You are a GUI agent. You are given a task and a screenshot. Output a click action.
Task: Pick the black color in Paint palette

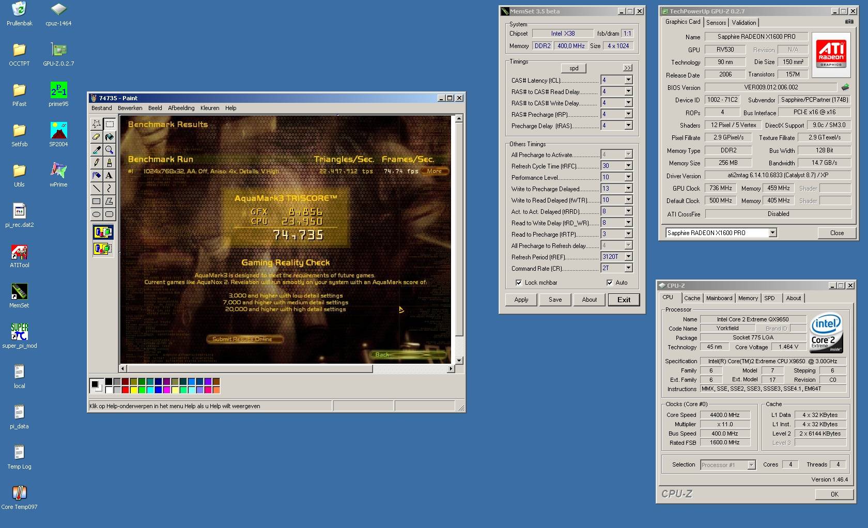click(x=109, y=382)
